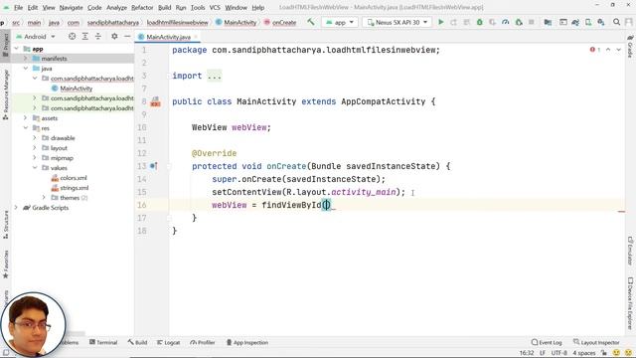The width and height of the screenshot is (636, 358).
Task: Expand the manifests folder
Action: point(26,59)
